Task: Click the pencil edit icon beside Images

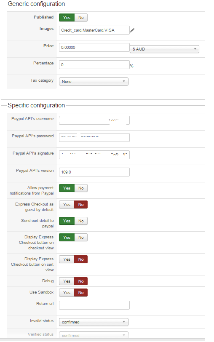Action: pos(132,30)
